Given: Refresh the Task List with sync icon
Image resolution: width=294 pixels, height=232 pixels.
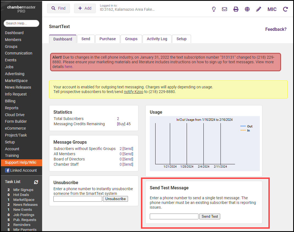Looking at the screenshot, I should [36, 182].
